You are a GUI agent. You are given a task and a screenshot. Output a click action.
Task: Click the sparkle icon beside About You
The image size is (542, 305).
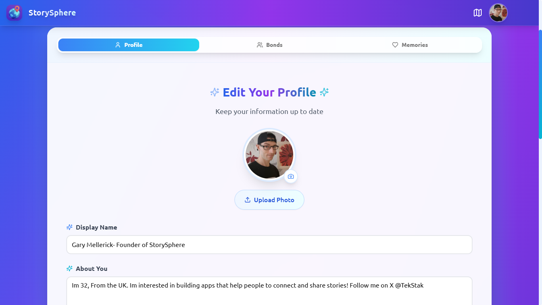(x=69, y=268)
